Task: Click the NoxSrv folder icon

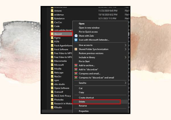Action: tap(52, 76)
